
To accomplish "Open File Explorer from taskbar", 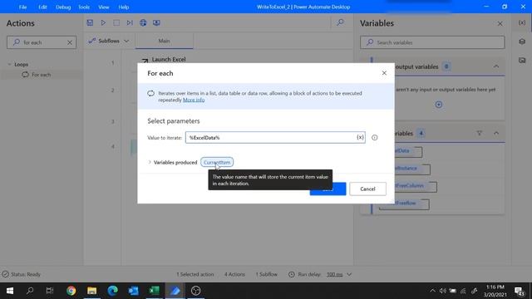I will coord(92,291).
